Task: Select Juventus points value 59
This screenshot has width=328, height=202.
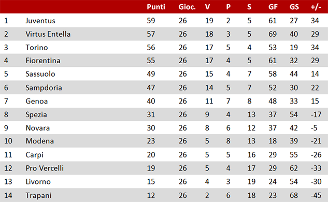Action: click(x=151, y=21)
